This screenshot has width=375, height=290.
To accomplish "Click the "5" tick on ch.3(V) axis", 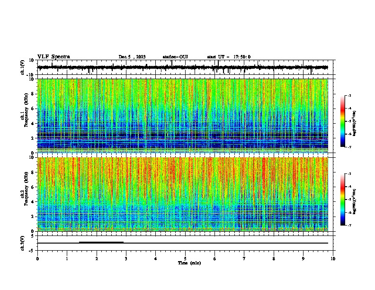I will 33,236.
